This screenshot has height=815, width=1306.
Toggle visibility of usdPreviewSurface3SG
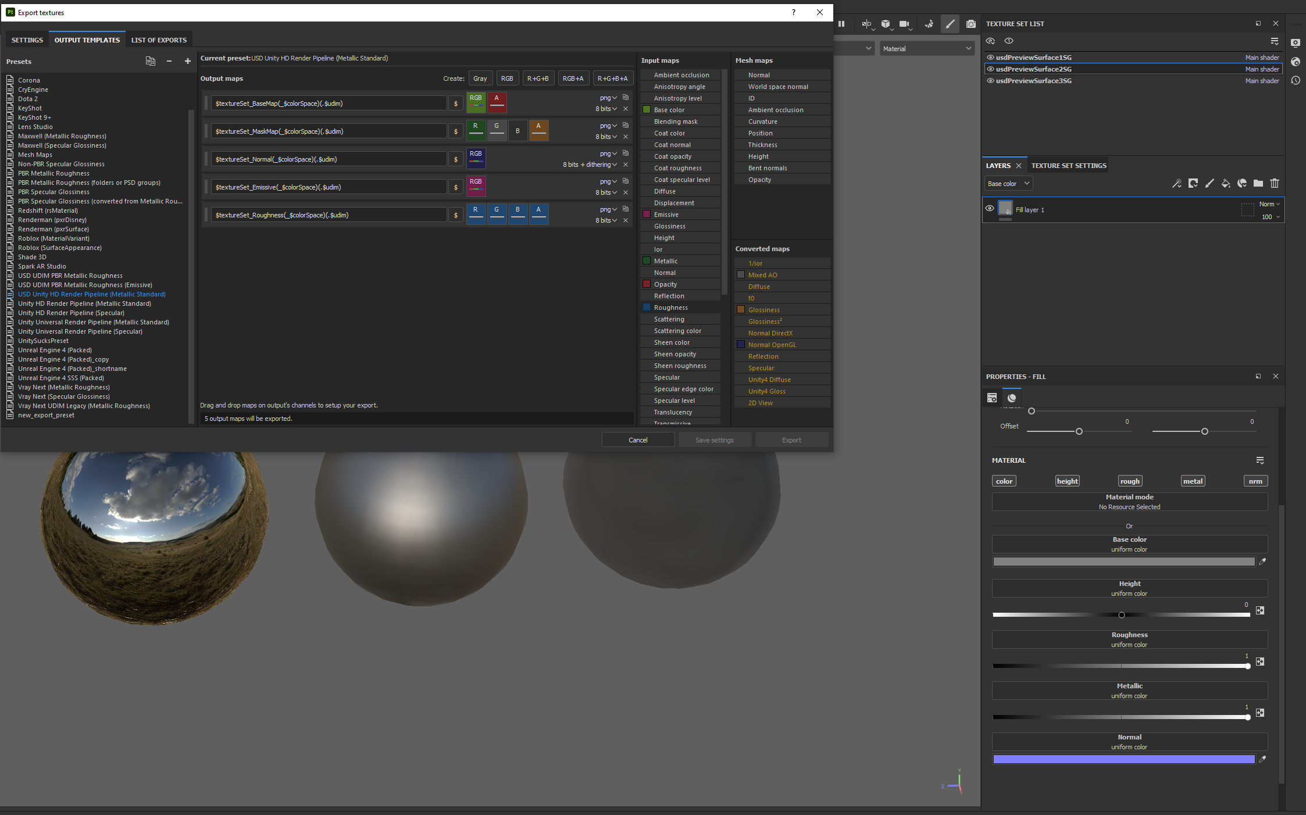click(x=990, y=81)
